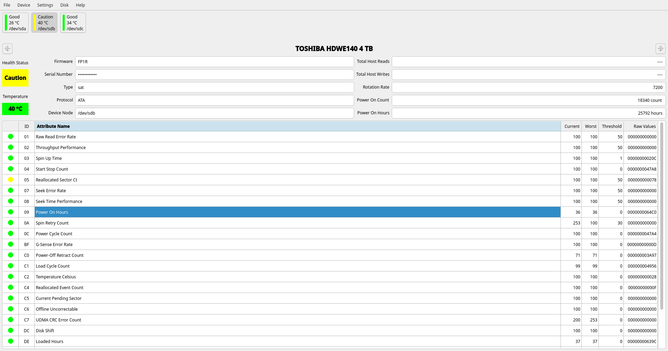Click raw value 000000003A97

coord(642,255)
